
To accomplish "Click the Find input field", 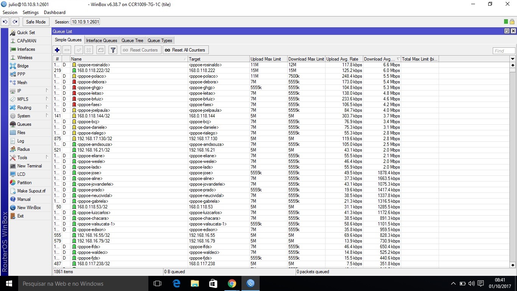I will point(504,51).
